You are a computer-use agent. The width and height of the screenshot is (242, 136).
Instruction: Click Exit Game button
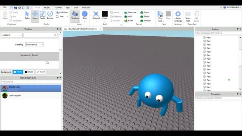pyautogui.click(x=196, y=16)
